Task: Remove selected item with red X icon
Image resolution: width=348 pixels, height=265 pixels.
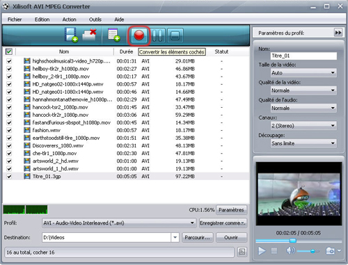Action: point(90,35)
